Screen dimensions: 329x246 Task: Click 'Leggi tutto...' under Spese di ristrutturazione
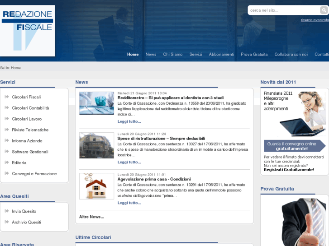[x=129, y=162]
